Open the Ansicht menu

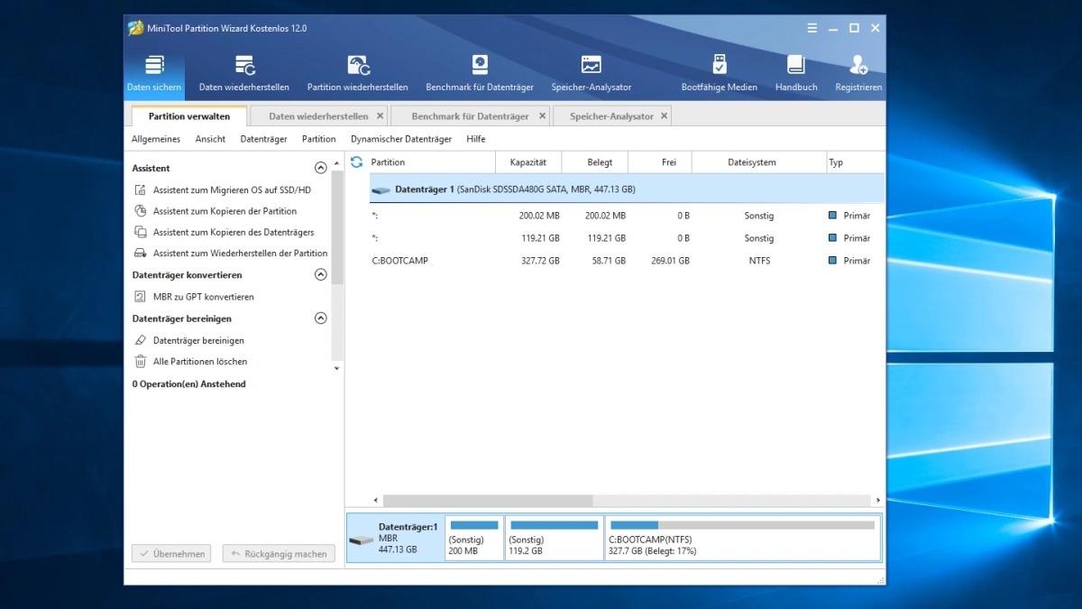pyautogui.click(x=210, y=139)
